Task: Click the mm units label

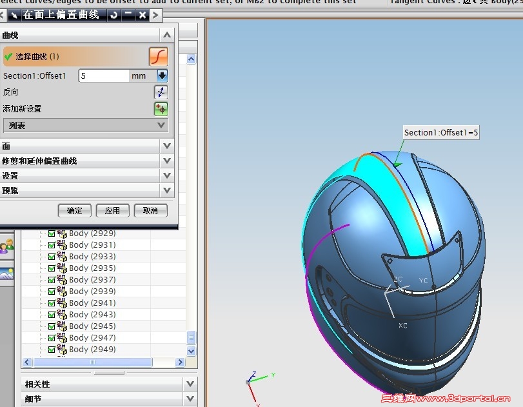Action: coord(139,76)
